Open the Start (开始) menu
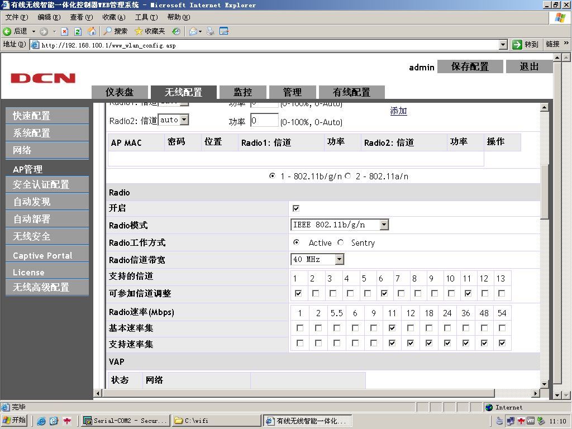This screenshot has width=572, height=429. [15, 421]
